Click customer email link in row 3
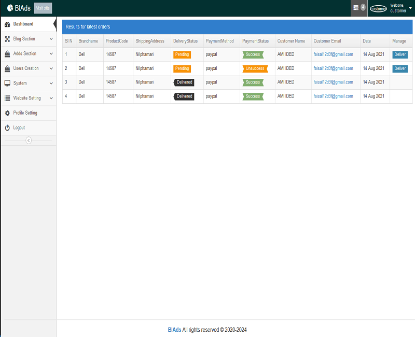The image size is (415, 337). pos(333,82)
